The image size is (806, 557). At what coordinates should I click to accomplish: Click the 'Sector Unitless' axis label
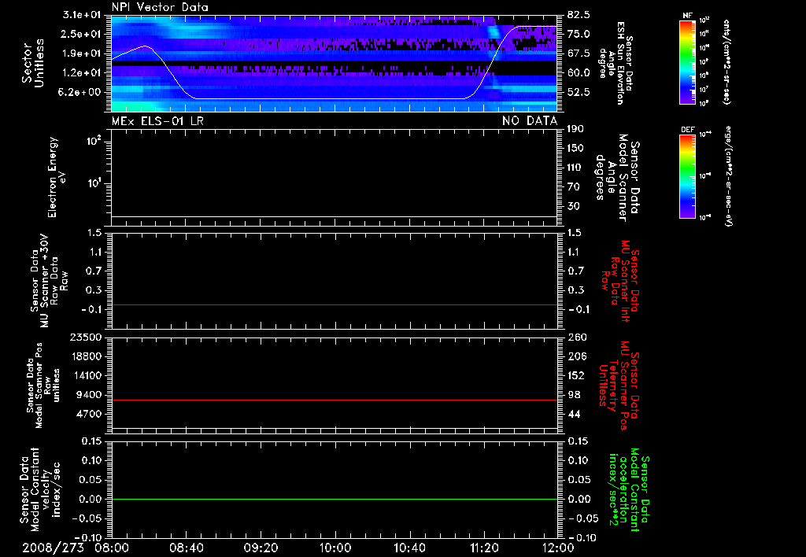click(x=32, y=63)
